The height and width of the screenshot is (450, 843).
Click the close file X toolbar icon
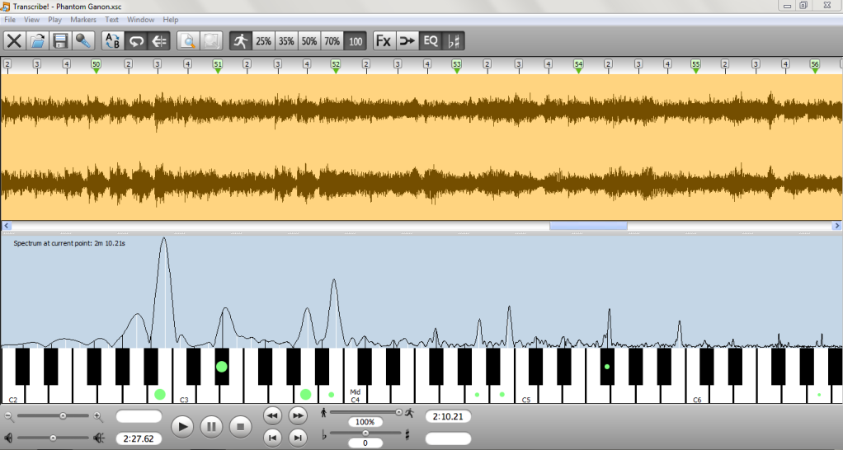click(15, 41)
